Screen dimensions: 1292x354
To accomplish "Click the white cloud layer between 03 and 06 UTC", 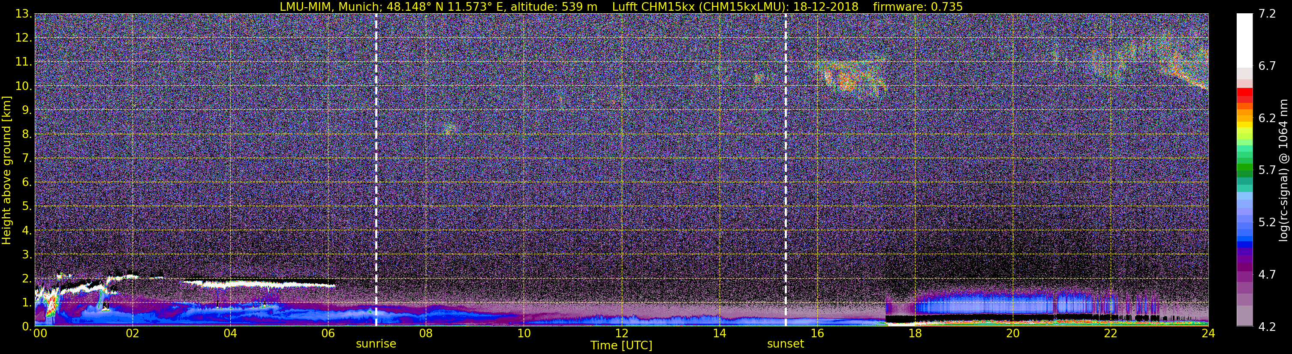I will [x=258, y=284].
